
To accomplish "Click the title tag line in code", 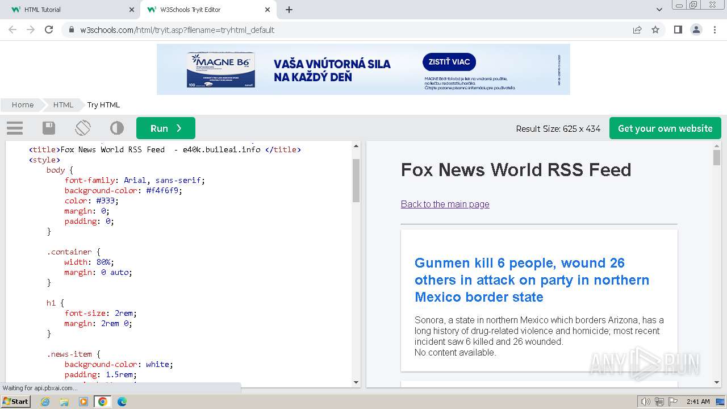I will pyautogui.click(x=165, y=149).
